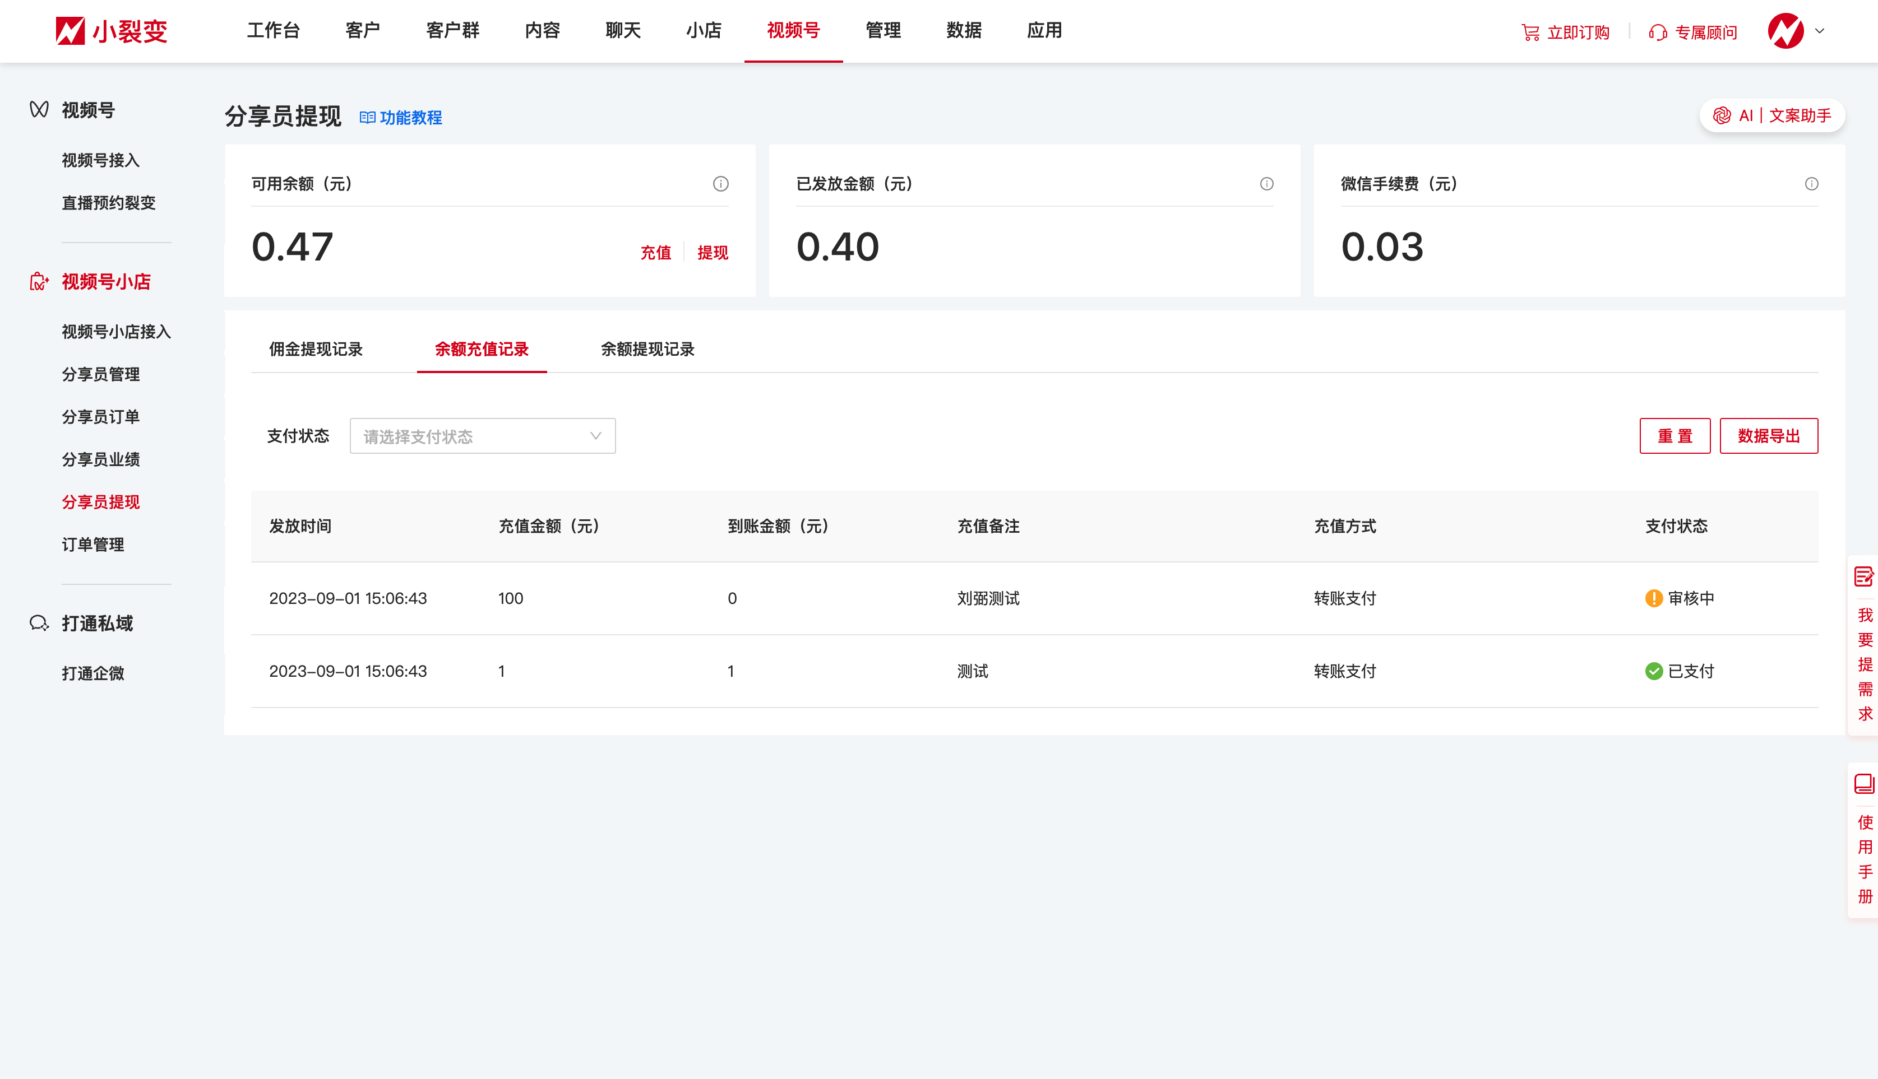Switch to 佣金提现记录 tab
Screen dimensions: 1878x1079
[x=316, y=349]
